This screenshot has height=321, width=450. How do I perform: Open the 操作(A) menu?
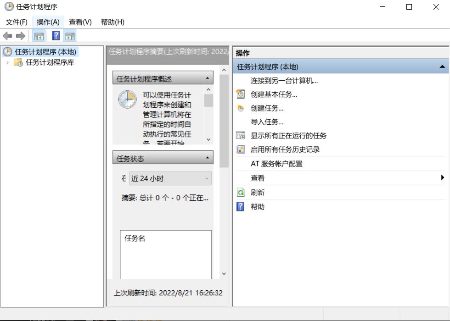[48, 22]
